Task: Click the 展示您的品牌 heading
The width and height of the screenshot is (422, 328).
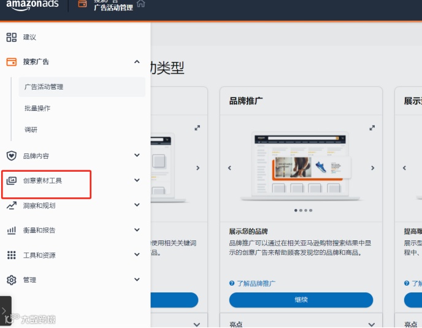Action: [x=248, y=231]
